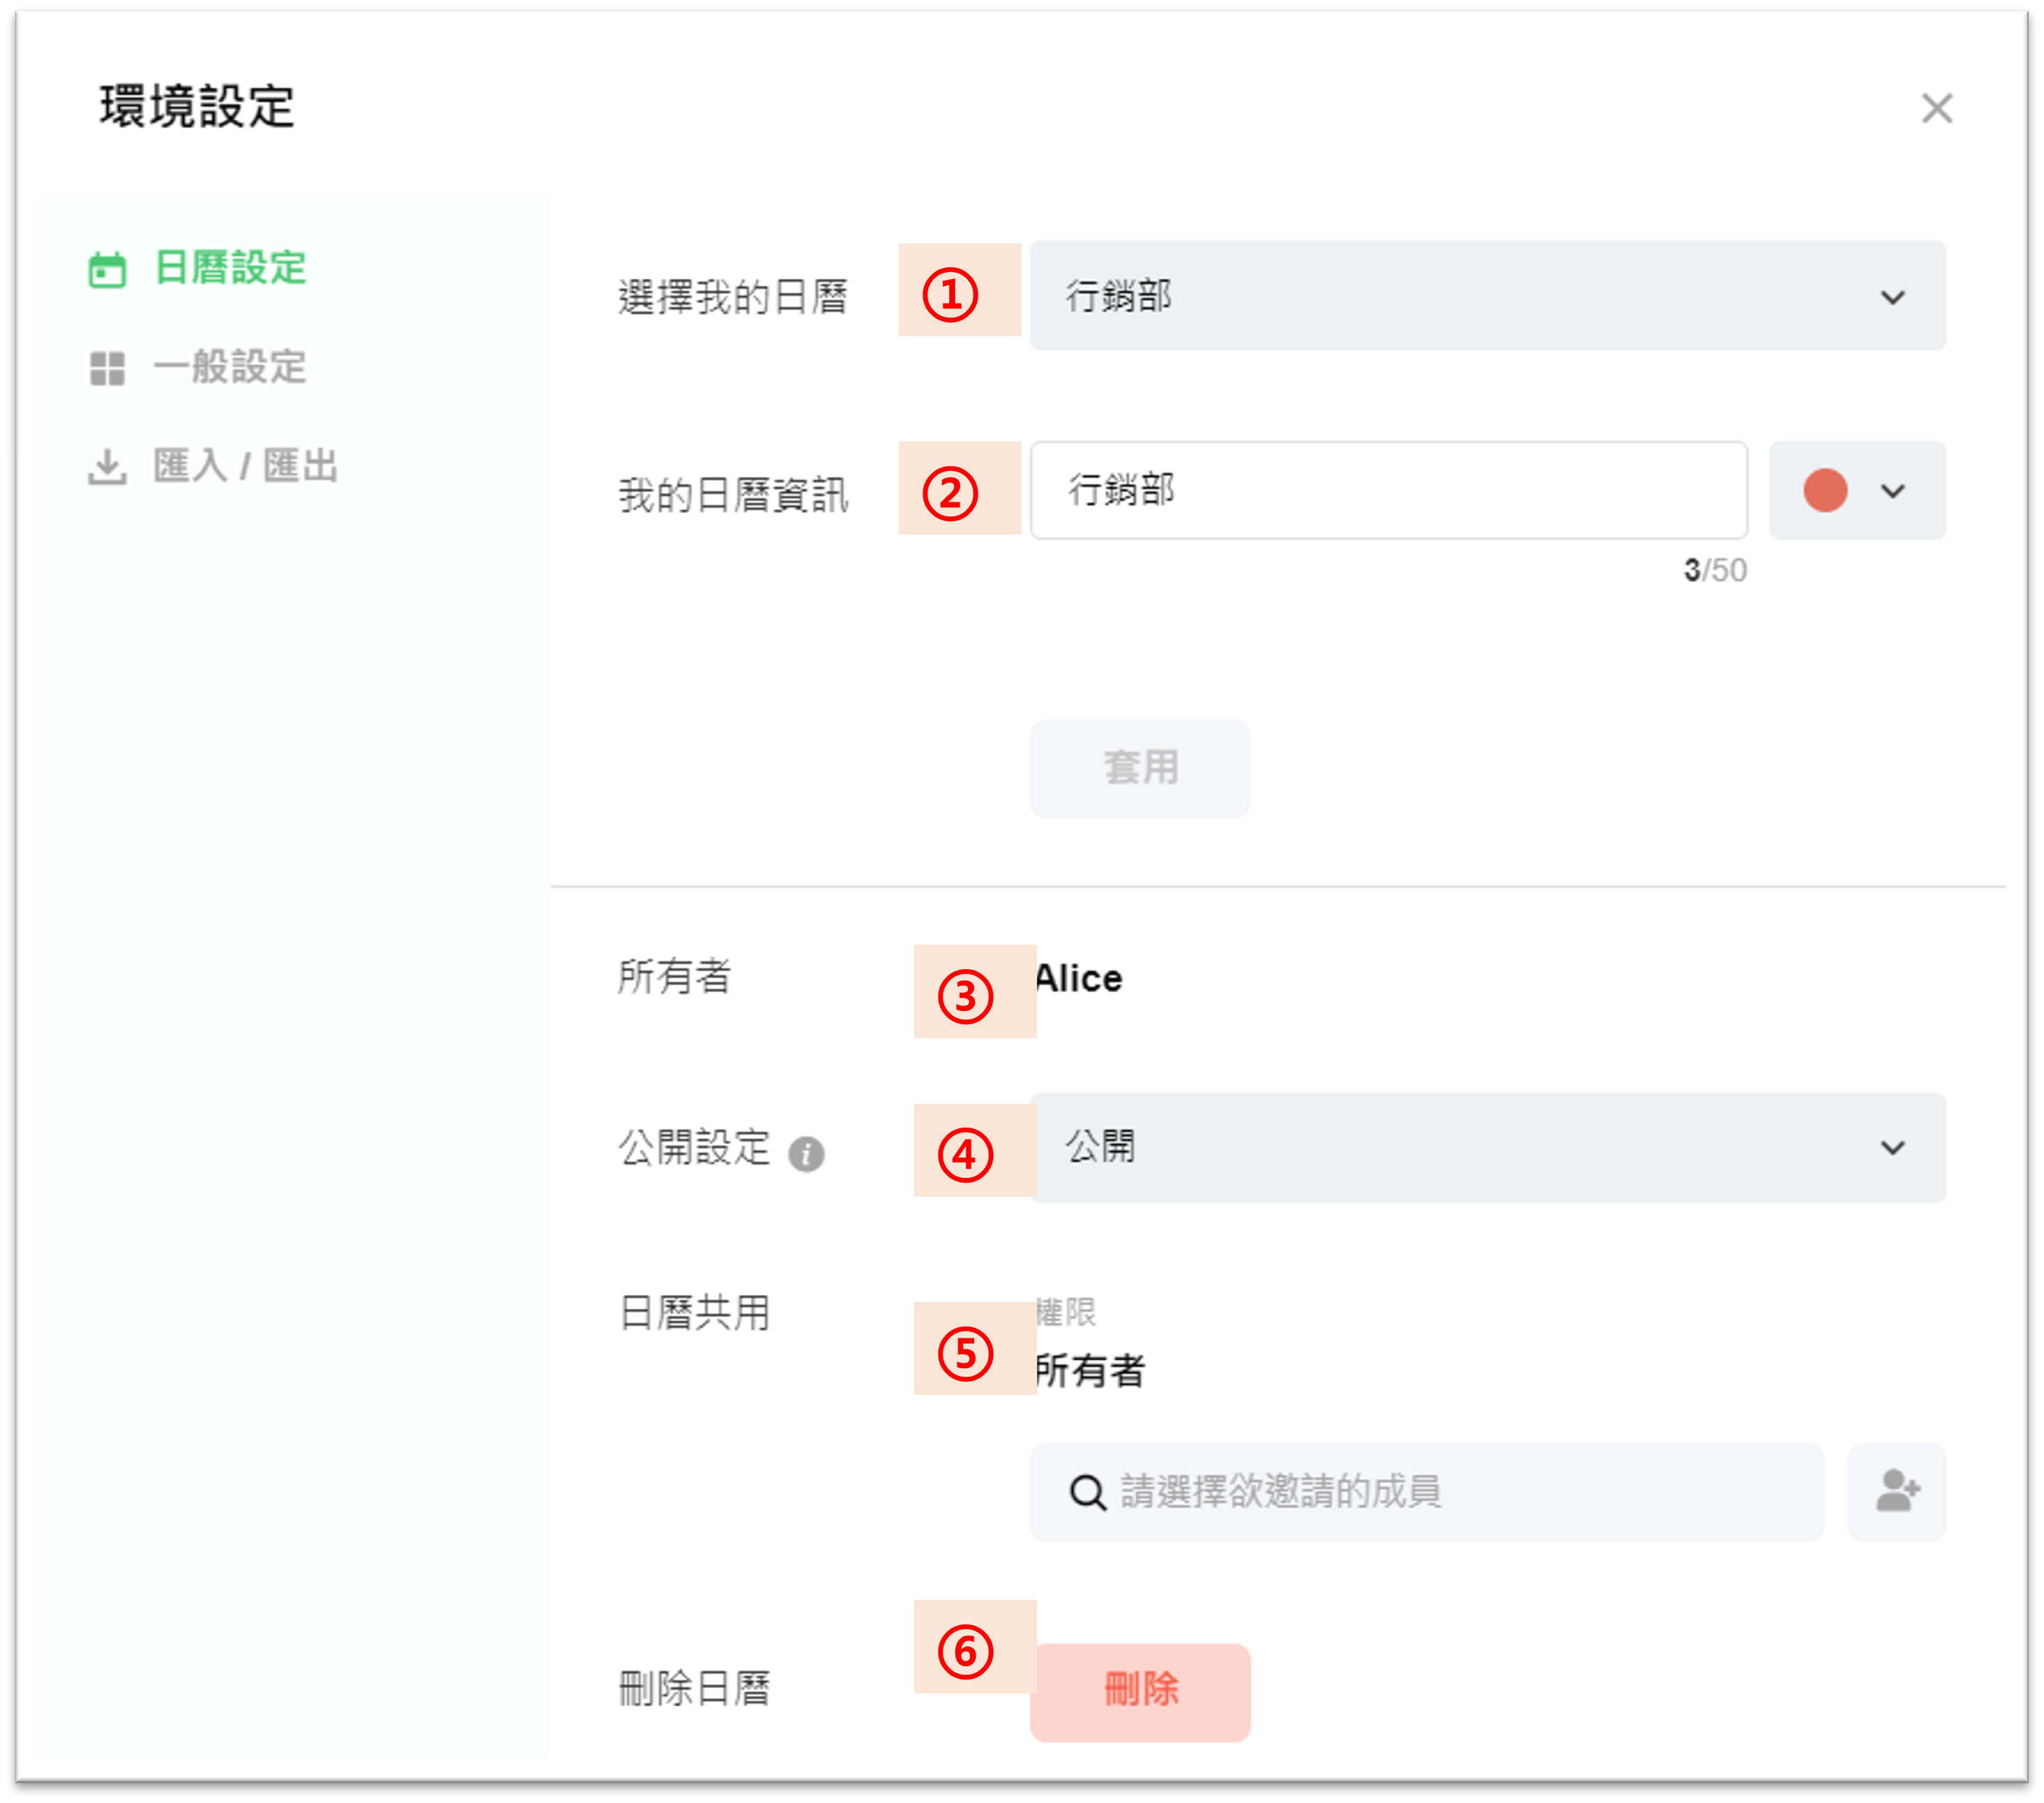Click the magnifier search icon

tap(1087, 1492)
